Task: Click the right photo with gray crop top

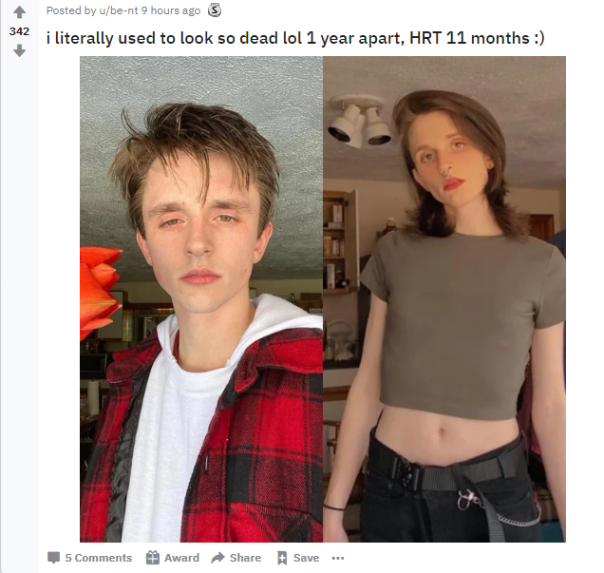Action: click(x=444, y=299)
